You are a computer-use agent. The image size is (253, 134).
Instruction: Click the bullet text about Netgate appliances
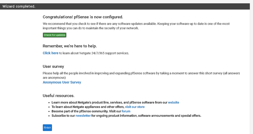(x=88, y=107)
